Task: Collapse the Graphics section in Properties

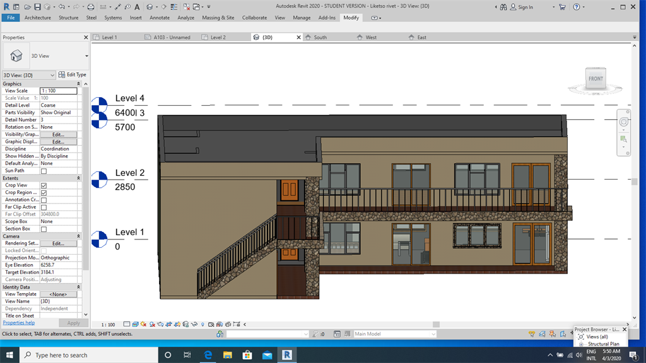Action: point(78,84)
